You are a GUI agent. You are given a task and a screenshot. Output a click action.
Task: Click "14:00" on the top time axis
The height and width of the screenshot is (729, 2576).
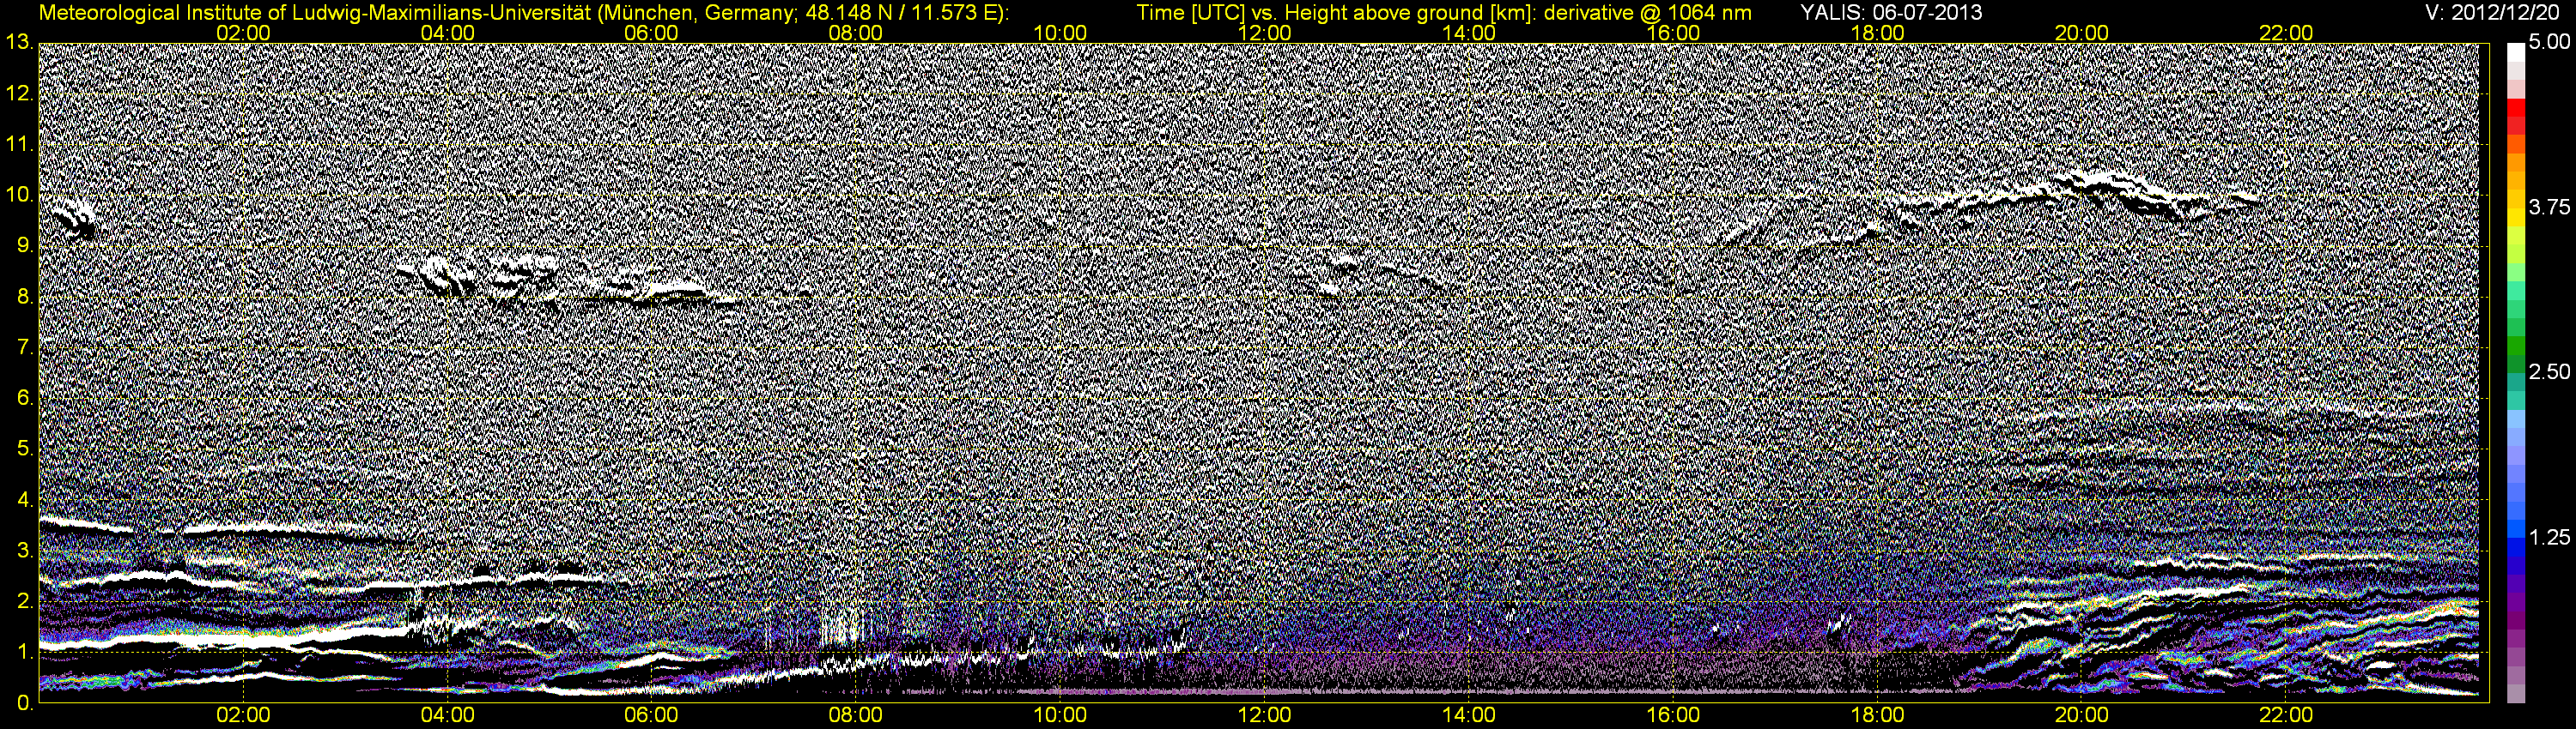pos(1469,32)
